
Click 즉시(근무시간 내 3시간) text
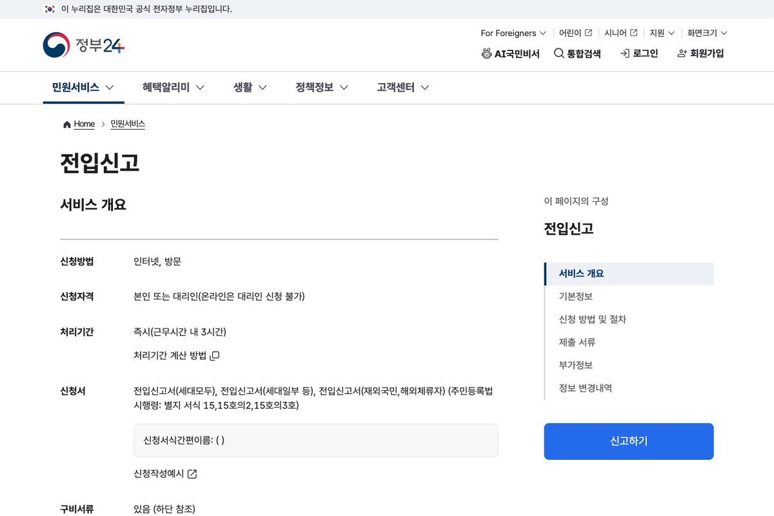(180, 332)
